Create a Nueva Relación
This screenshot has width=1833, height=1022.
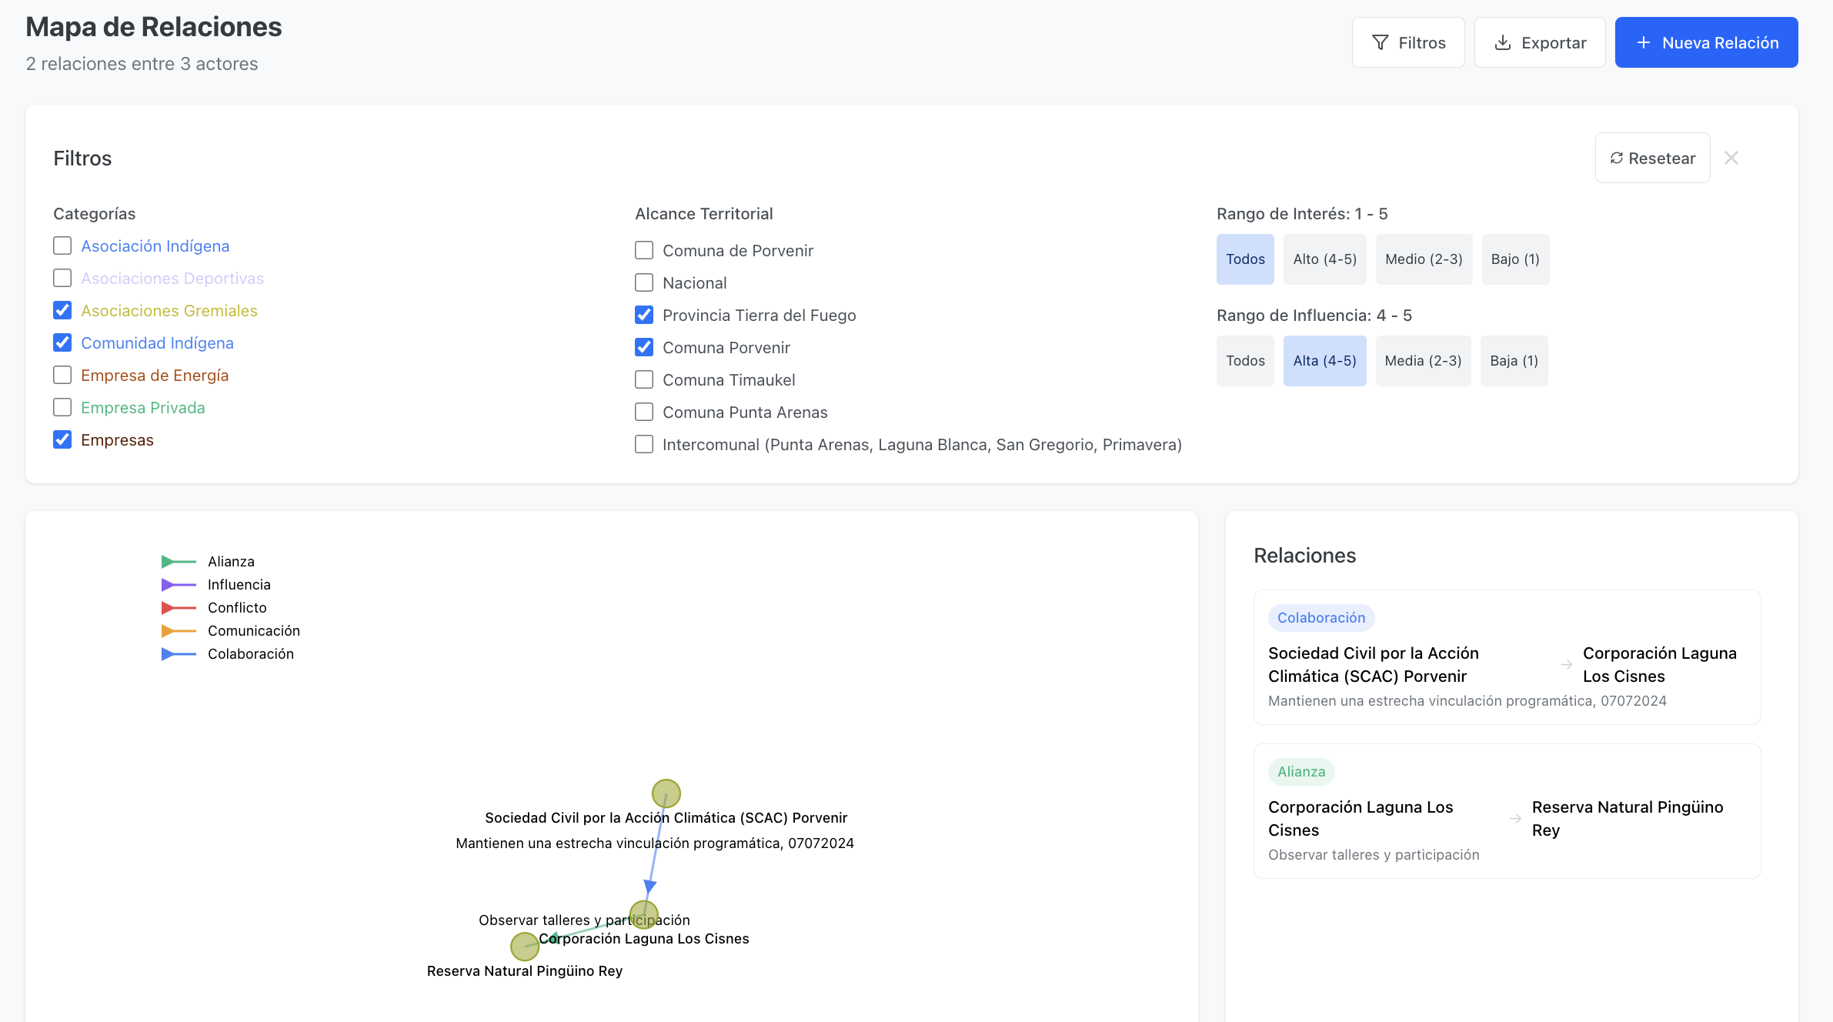pos(1706,42)
